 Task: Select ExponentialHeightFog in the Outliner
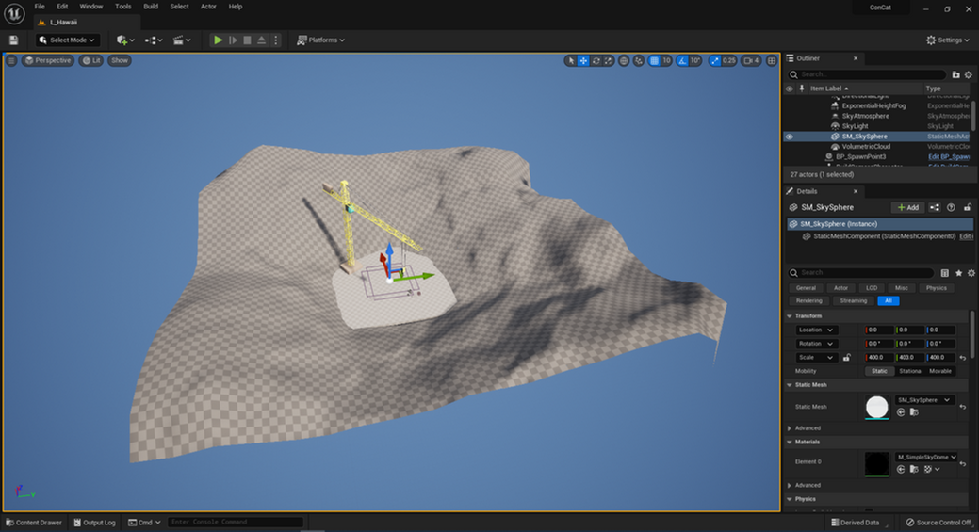click(x=873, y=106)
